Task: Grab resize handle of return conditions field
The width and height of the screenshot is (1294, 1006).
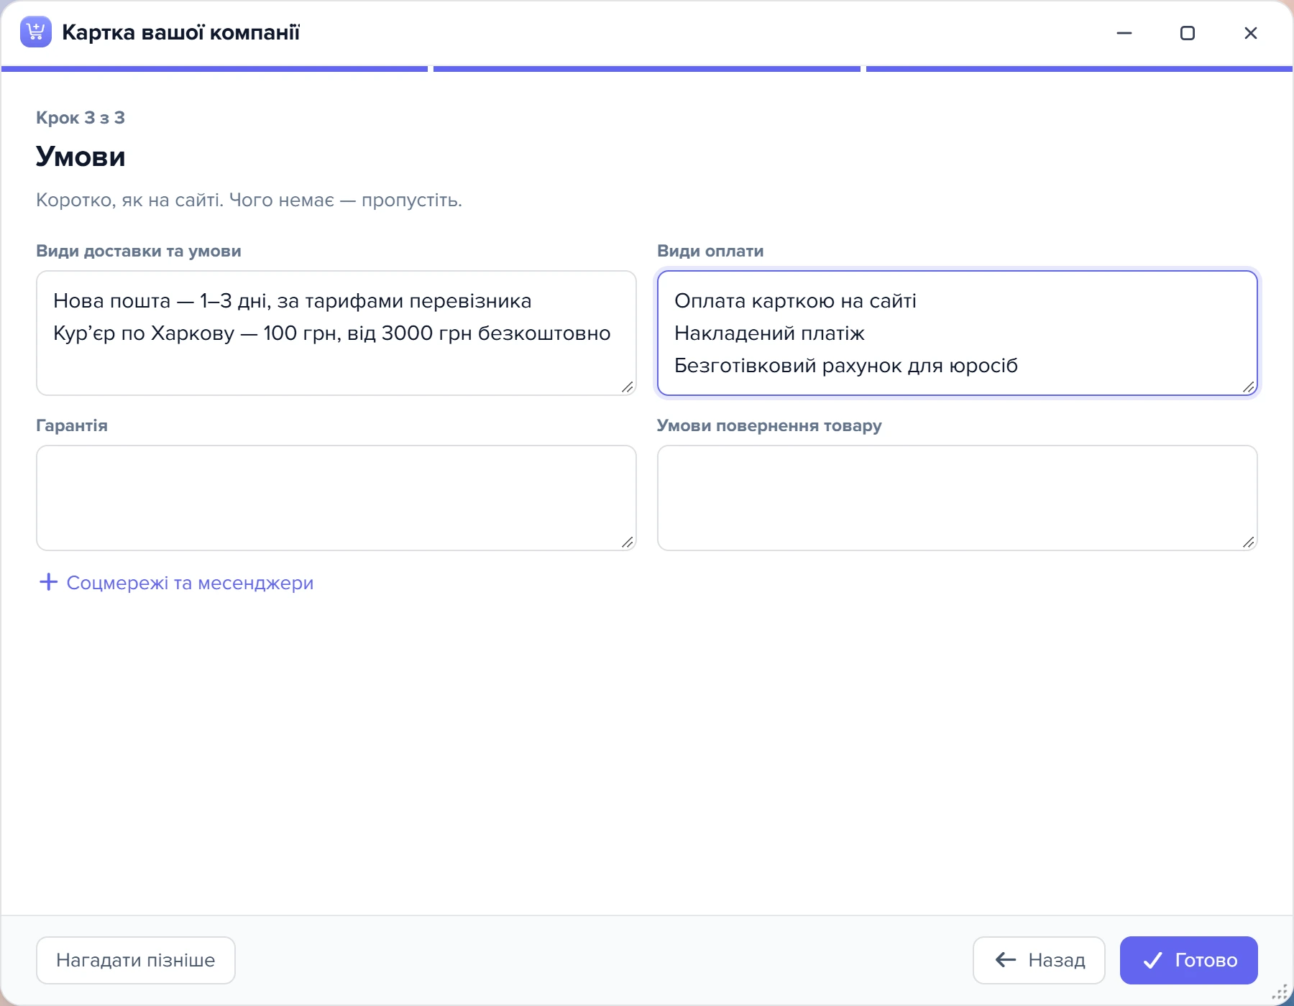Action: 1249,543
